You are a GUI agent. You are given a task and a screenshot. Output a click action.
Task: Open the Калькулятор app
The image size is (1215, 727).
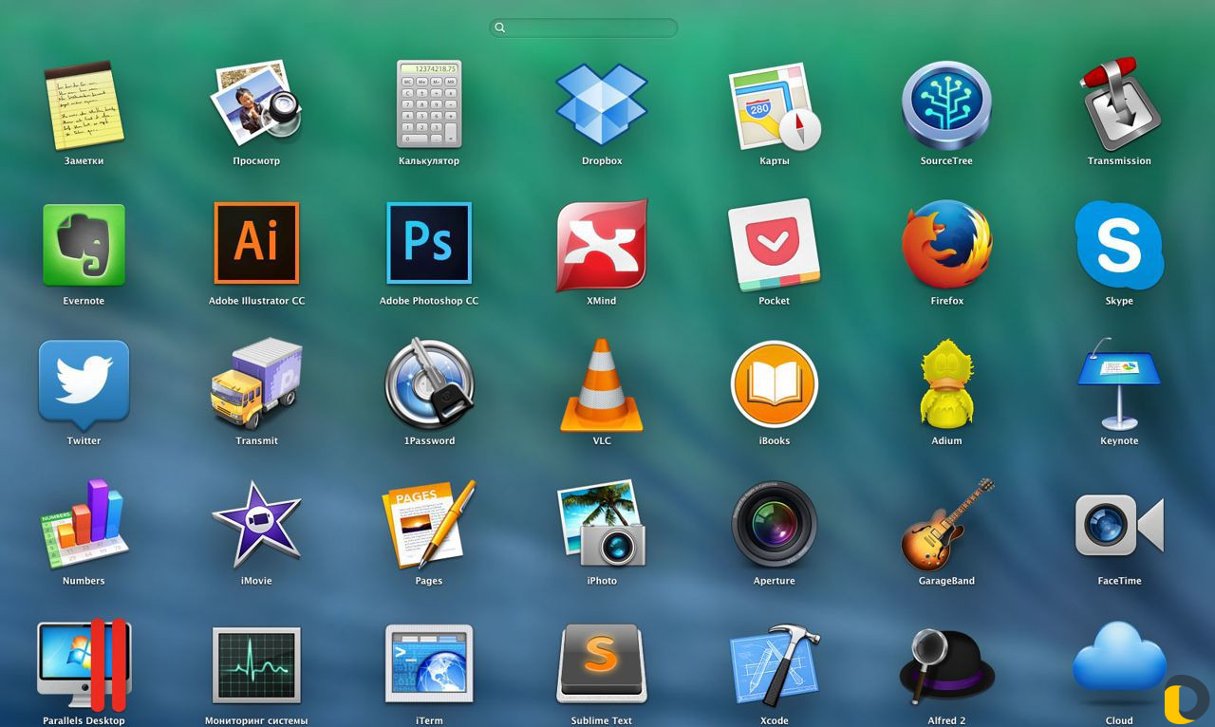tap(429, 105)
